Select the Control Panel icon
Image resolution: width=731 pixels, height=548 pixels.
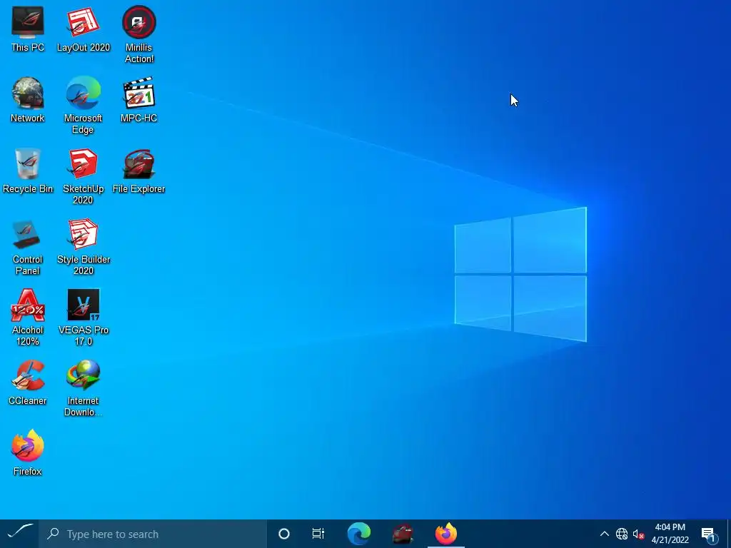pyautogui.click(x=28, y=247)
